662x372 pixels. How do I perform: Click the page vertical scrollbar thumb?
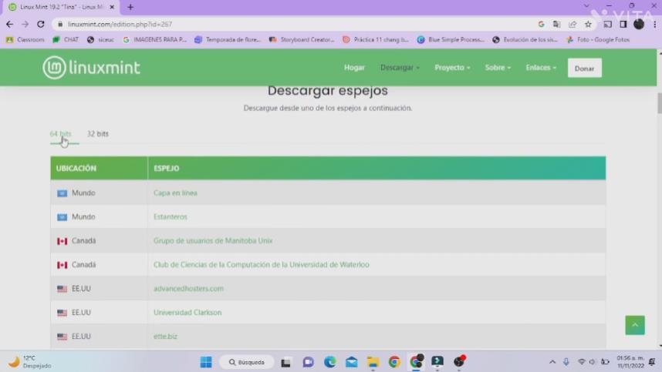tap(660, 102)
